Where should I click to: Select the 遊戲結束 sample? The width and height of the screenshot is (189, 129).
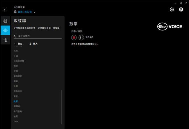pos(18,91)
